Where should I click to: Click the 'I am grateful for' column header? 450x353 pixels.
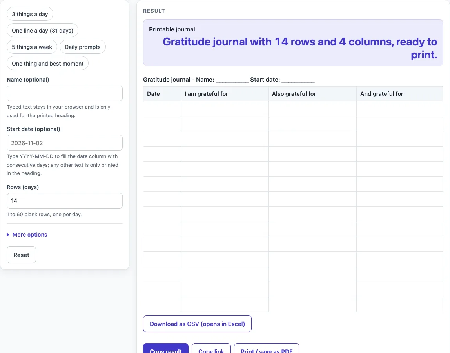click(x=225, y=94)
